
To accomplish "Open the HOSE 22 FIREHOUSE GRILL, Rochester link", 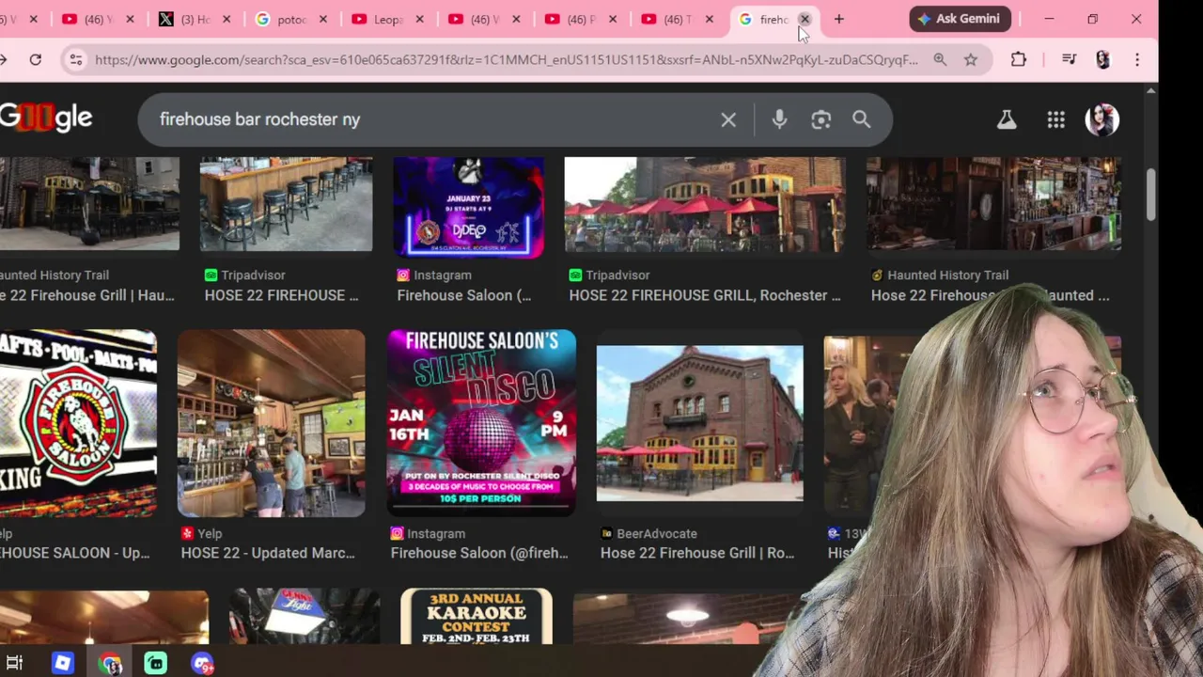I will 705,295.
